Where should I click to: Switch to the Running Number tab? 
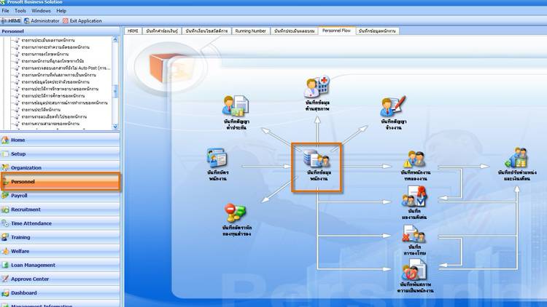click(250, 31)
